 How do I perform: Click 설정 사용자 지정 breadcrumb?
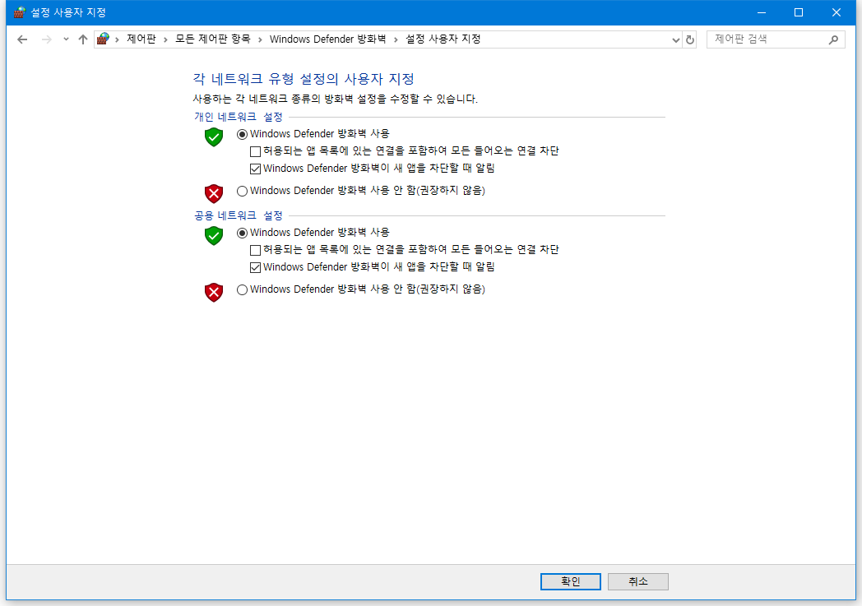pyautogui.click(x=443, y=39)
